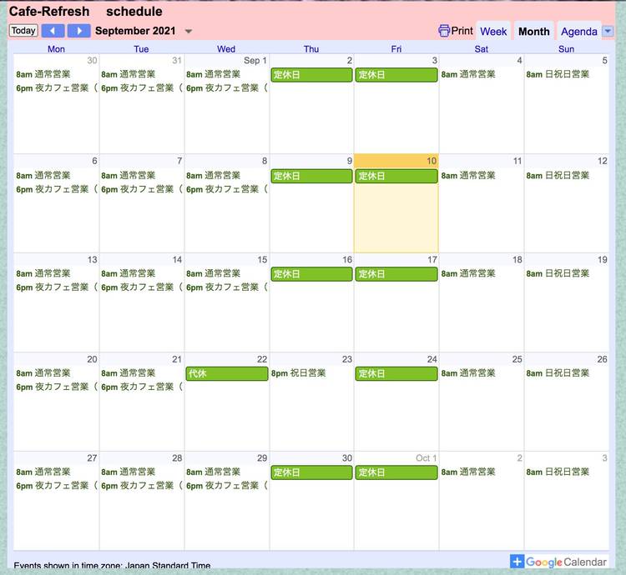This screenshot has width=626, height=575.
Task: Open the calendar list dropdown arrow beside Agenda
Action: [x=608, y=31]
